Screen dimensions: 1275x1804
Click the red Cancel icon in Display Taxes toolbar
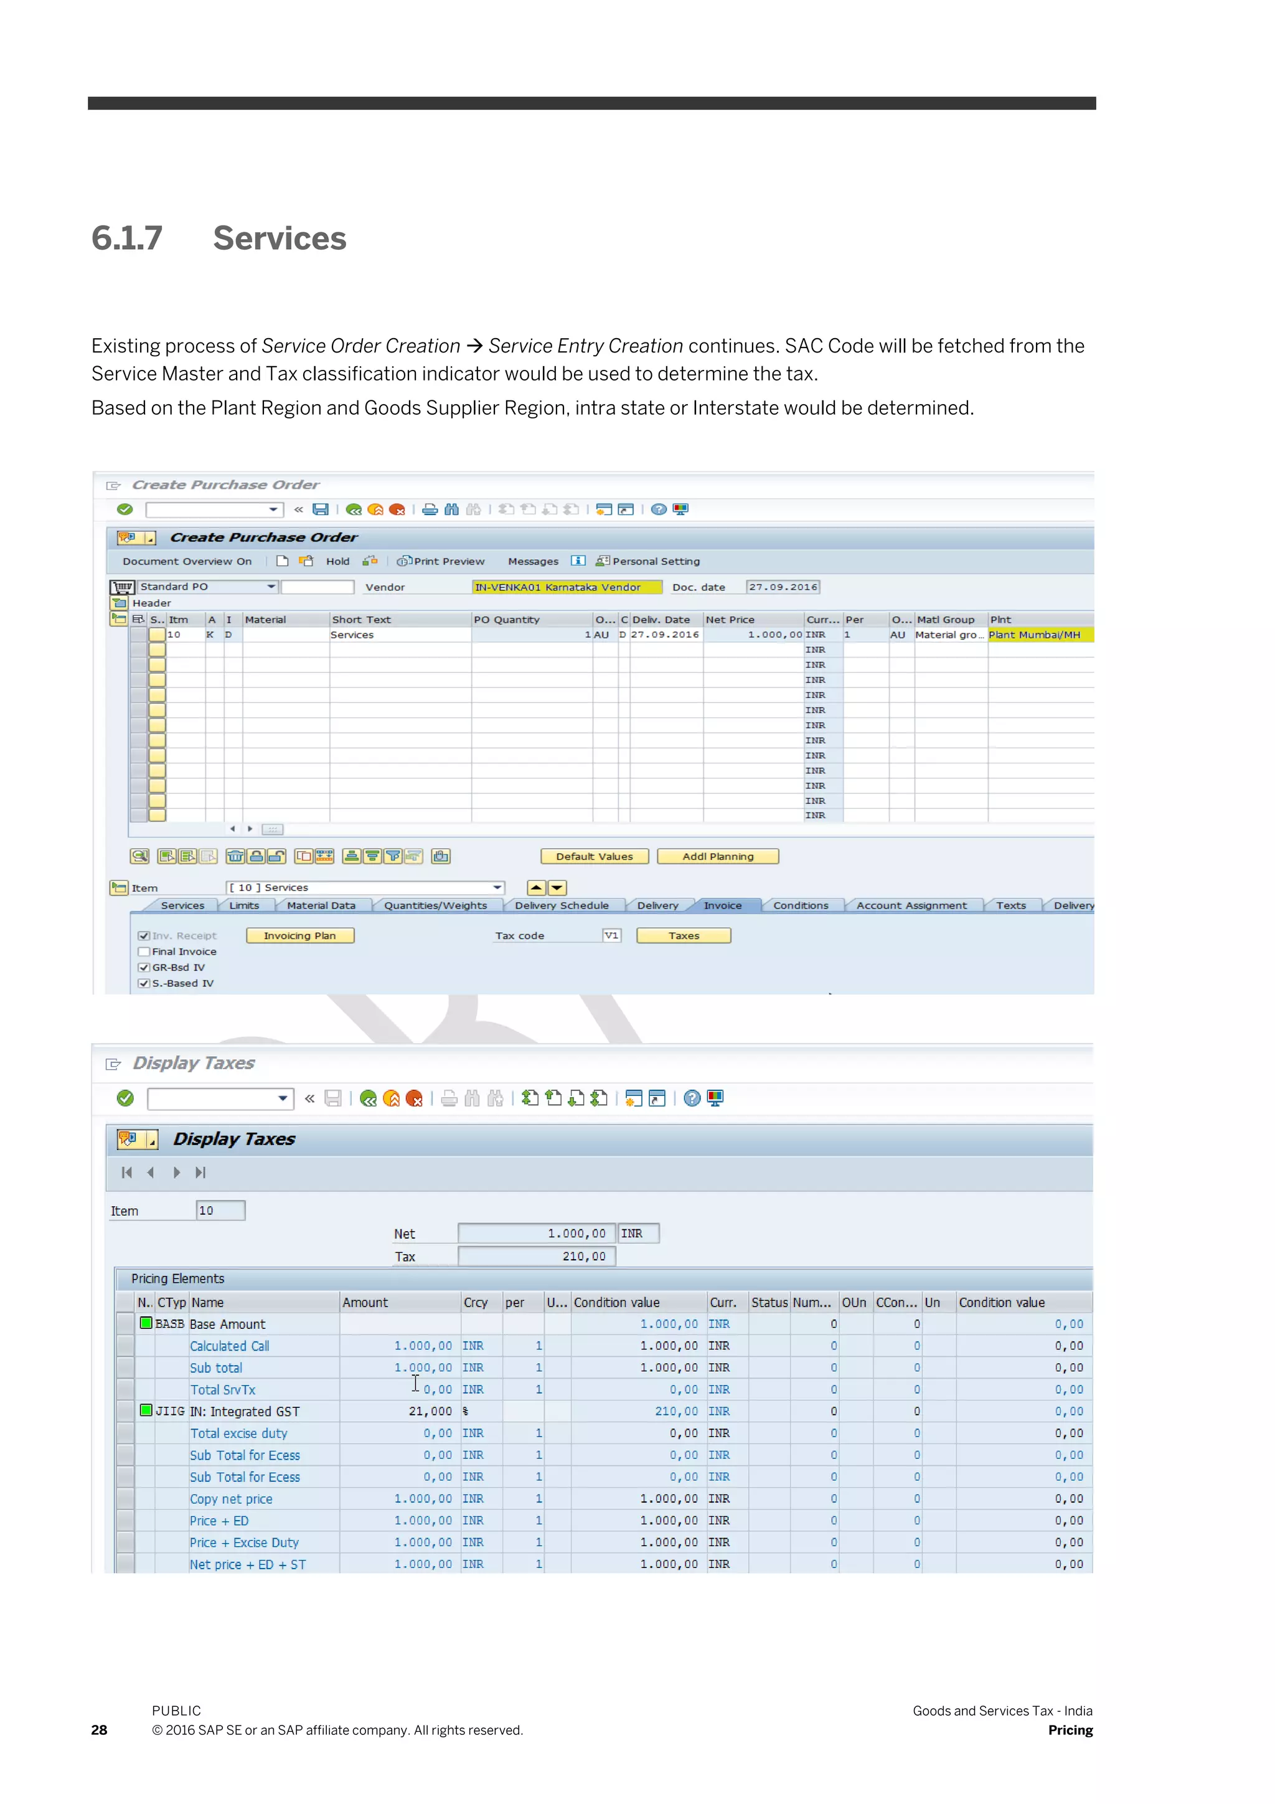(415, 1098)
